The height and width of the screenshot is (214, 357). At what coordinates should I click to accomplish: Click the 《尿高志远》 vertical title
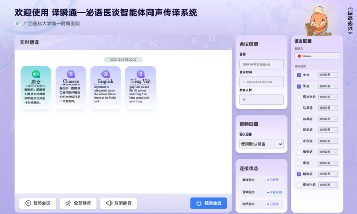pos(350,20)
